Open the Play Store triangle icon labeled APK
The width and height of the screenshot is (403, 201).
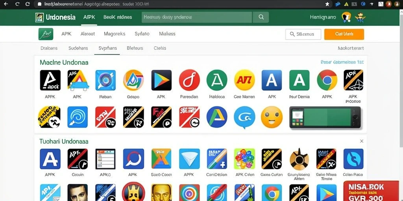pos(161,80)
